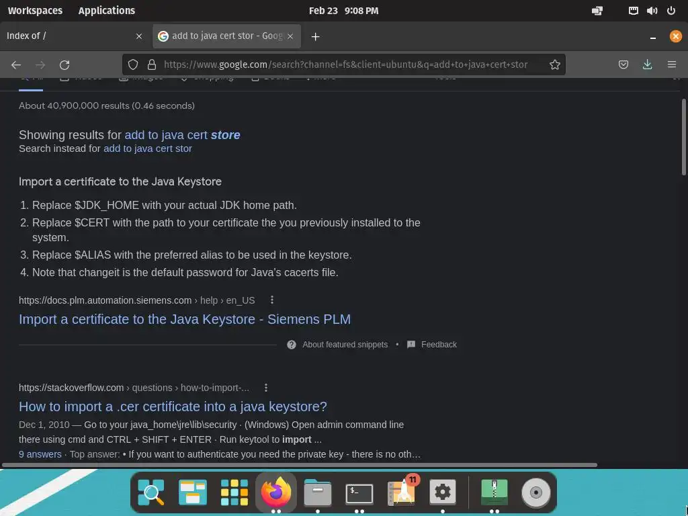
Task: Go back to the previous page
Action: click(x=16, y=65)
